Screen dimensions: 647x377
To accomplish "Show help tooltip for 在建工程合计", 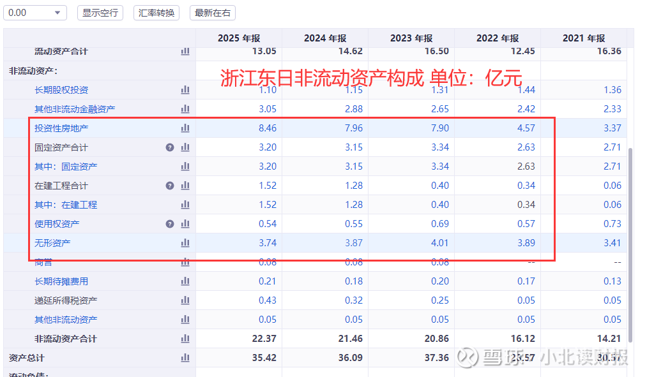I will (x=170, y=186).
